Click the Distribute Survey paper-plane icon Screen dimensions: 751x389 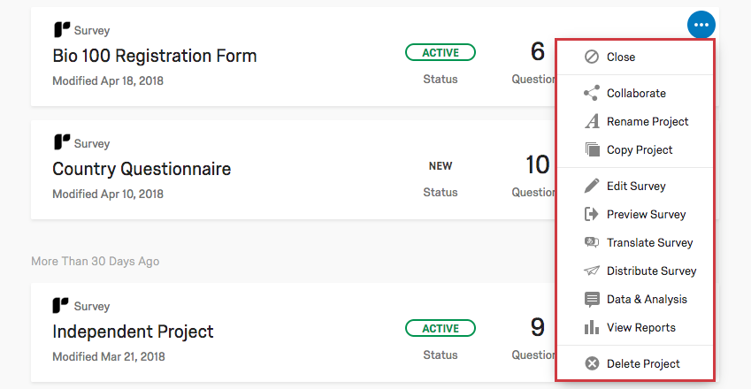click(x=592, y=271)
